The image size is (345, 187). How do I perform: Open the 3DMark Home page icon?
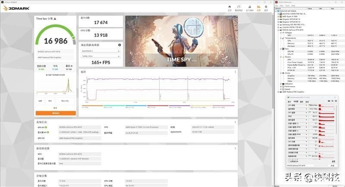[x=230, y=7]
